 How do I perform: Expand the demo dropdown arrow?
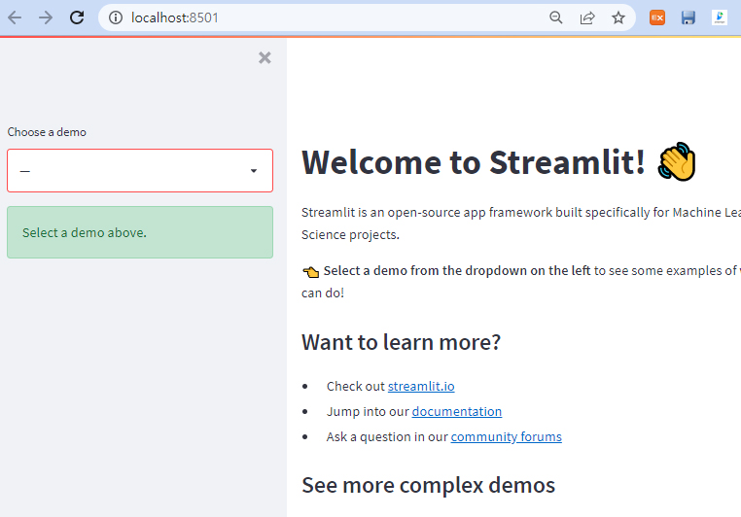click(254, 171)
